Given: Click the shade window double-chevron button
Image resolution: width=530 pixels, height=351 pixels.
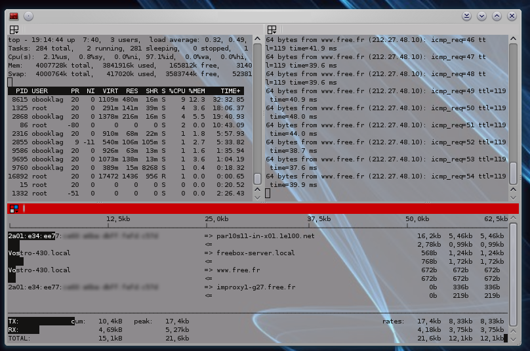Looking at the screenshot, I should coord(467,15).
